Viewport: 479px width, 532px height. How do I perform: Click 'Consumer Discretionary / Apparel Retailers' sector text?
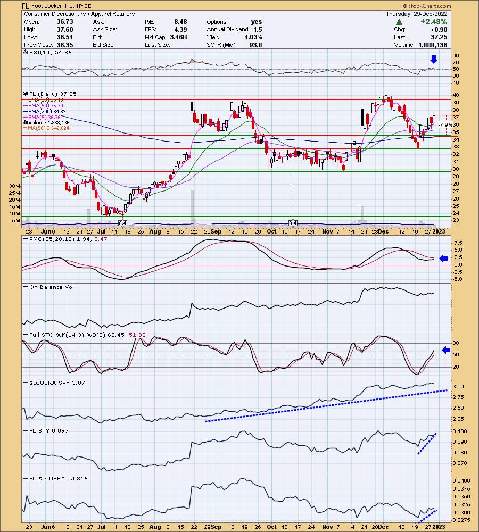click(79, 14)
